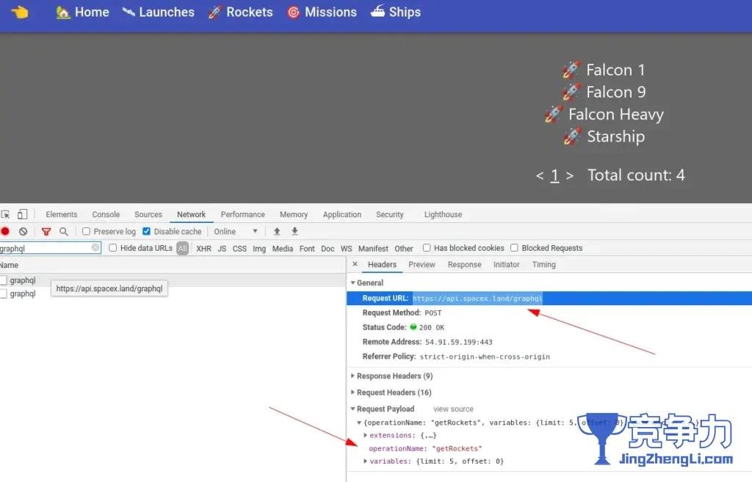Click the export HAR download arrow
The width and height of the screenshot is (752, 482).
[x=295, y=231]
